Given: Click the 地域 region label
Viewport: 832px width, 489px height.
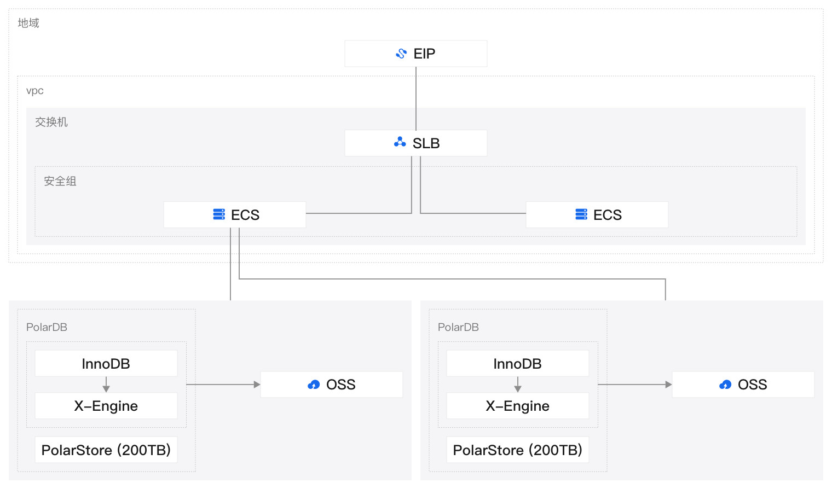Looking at the screenshot, I should click(x=28, y=23).
